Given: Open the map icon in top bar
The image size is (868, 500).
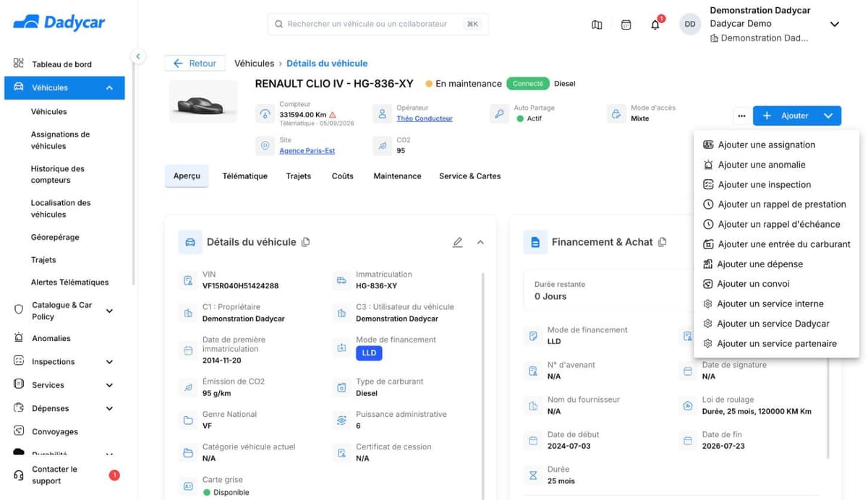Looking at the screenshot, I should point(597,25).
